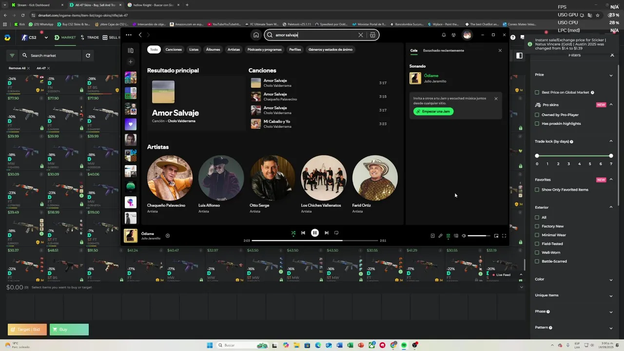Expand the Unique Items filter section
Viewport: 624px width, 351px height.
[611, 295]
